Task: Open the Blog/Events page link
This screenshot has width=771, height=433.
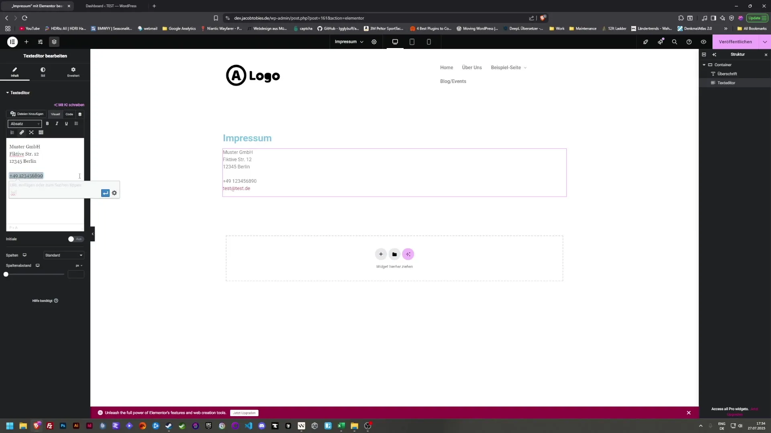Action: coord(453,81)
